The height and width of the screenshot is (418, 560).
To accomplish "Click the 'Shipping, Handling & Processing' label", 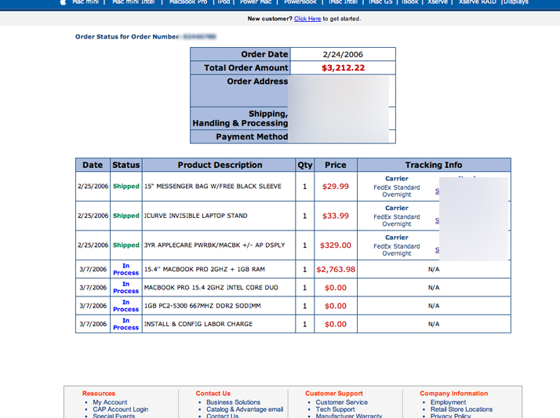I will [240, 118].
